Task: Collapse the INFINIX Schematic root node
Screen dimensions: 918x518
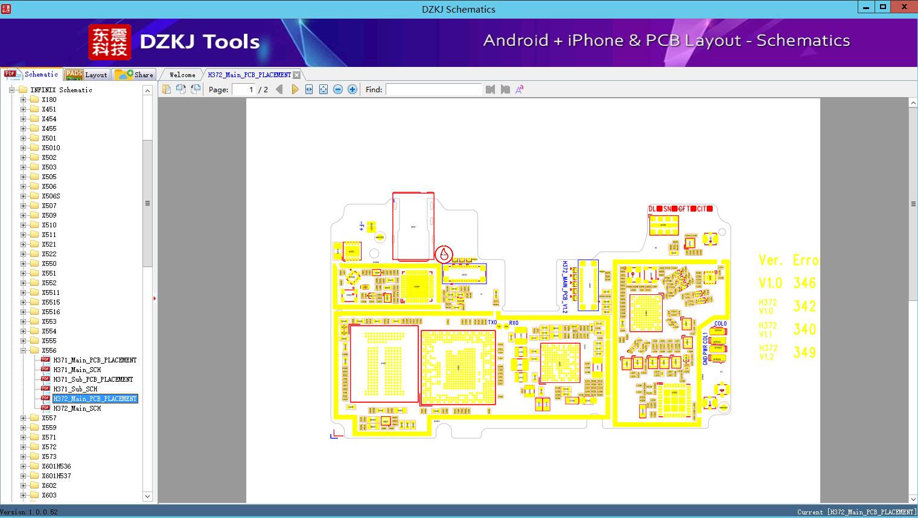Action: [x=11, y=90]
